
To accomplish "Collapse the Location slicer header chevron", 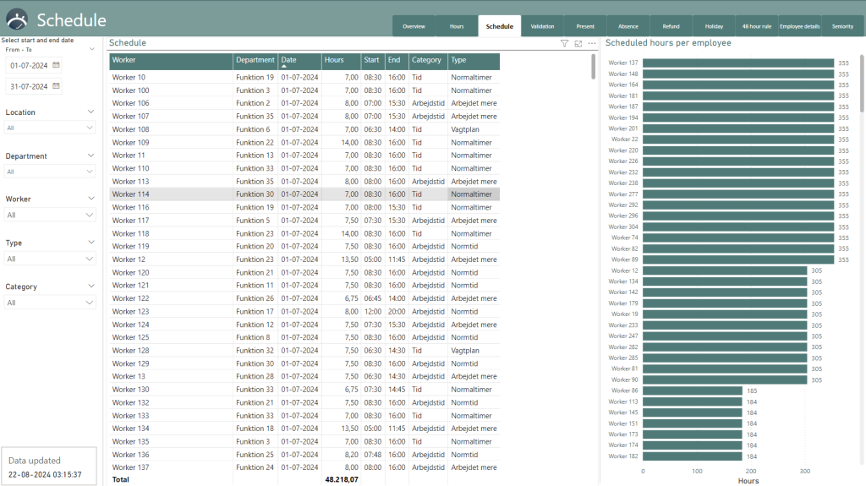I will coord(90,112).
